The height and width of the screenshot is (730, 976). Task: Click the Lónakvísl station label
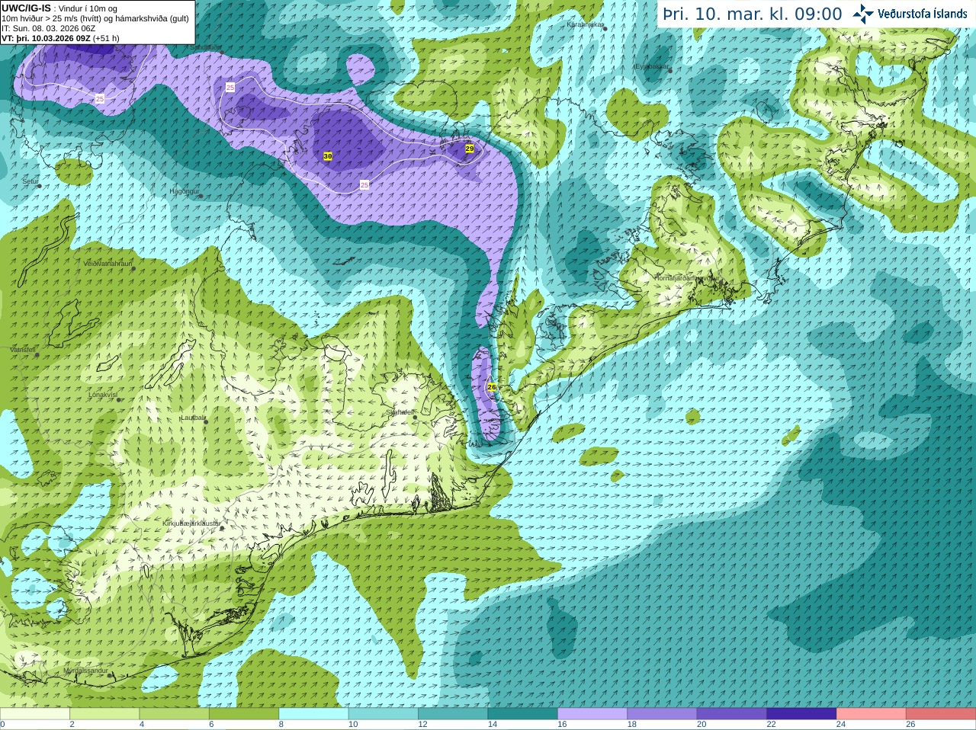coord(102,395)
